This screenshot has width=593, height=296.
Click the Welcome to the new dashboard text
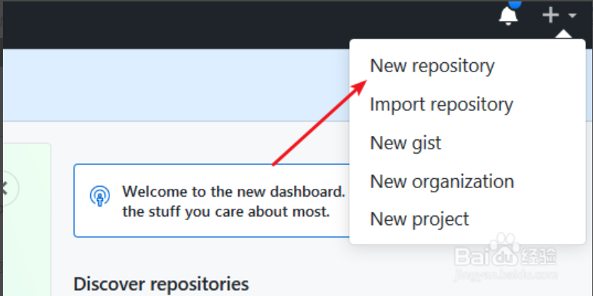click(x=233, y=192)
